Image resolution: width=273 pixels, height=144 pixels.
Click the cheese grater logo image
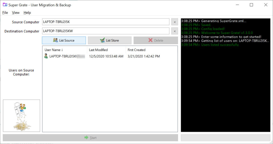click(x=21, y=116)
